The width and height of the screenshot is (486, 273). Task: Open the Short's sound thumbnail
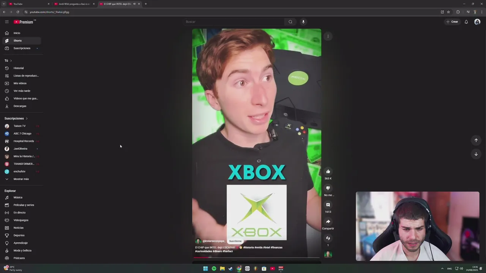[x=328, y=254]
